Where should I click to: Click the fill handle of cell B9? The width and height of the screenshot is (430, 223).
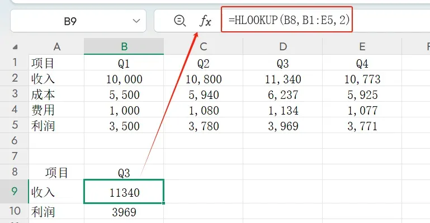pos(164,203)
